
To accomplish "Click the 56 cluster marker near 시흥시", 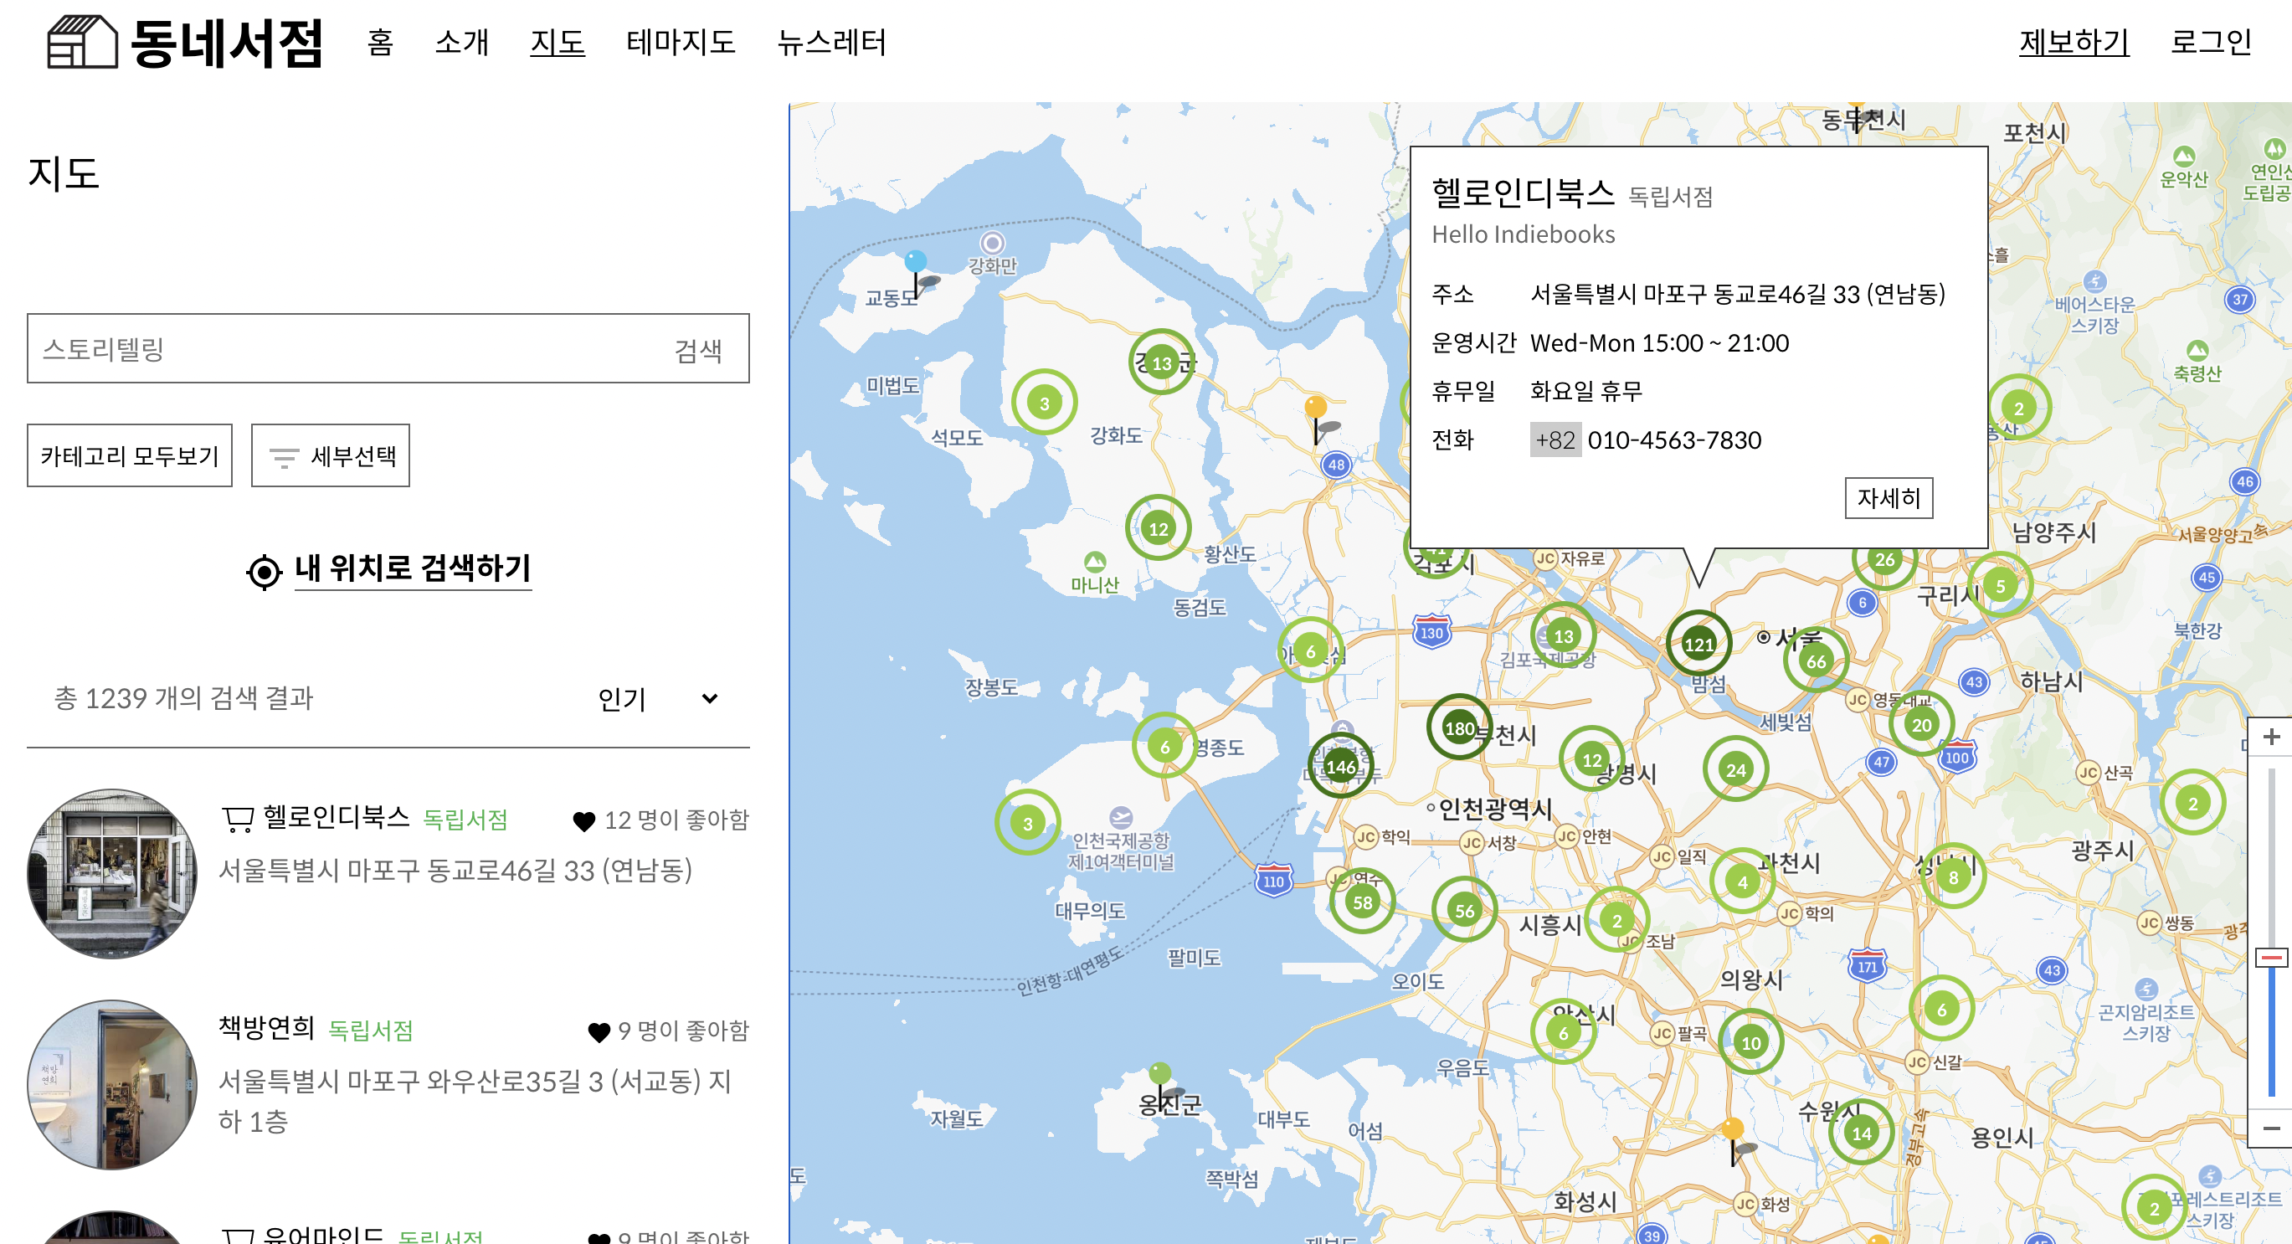I will (x=1465, y=909).
